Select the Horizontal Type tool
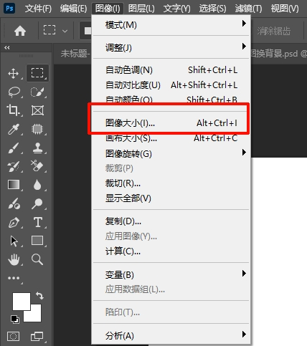 click(38, 222)
